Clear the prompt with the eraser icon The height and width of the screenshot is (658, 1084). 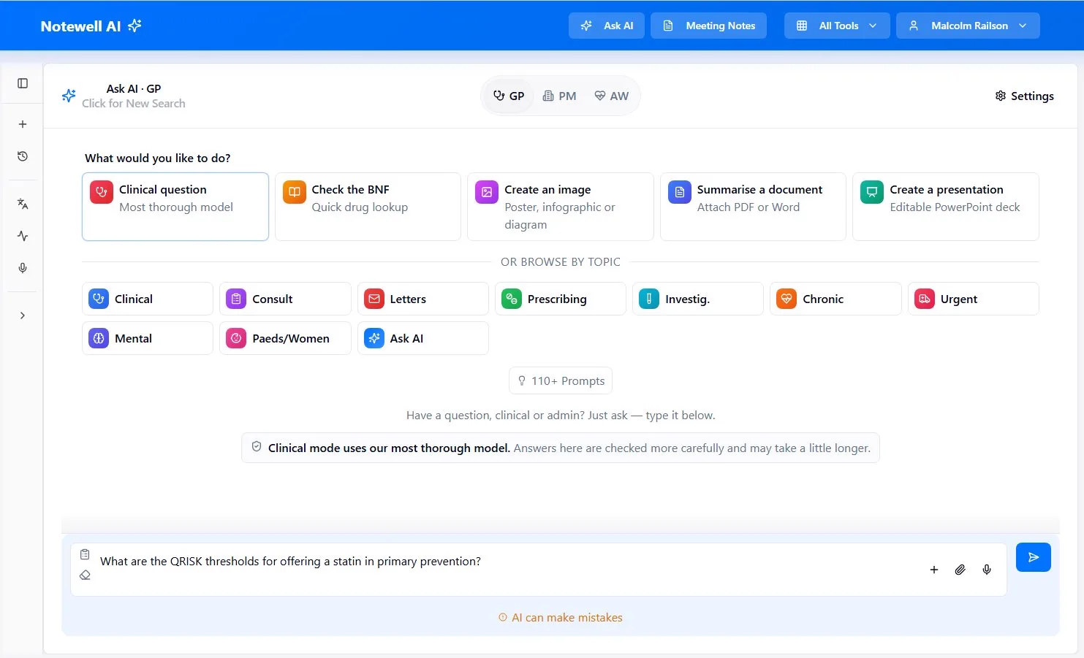(85, 575)
